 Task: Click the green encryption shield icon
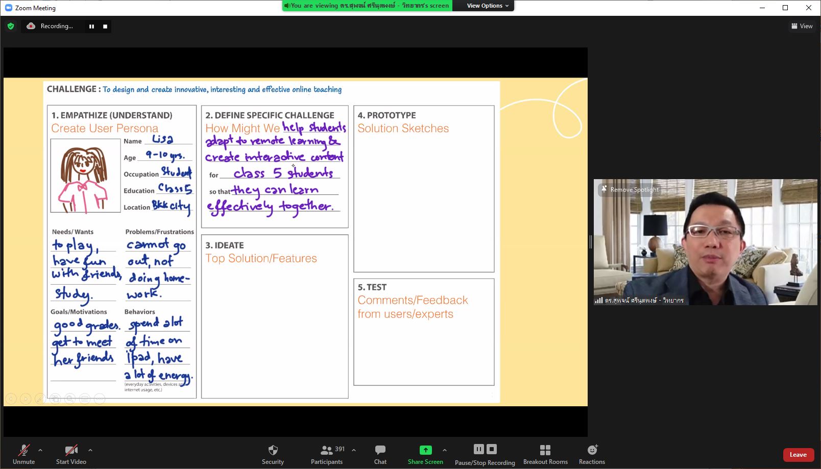click(x=11, y=26)
